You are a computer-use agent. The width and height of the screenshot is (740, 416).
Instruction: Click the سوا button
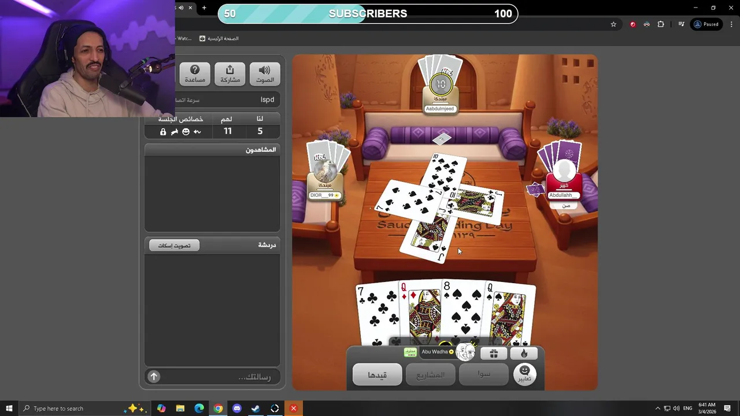click(484, 374)
